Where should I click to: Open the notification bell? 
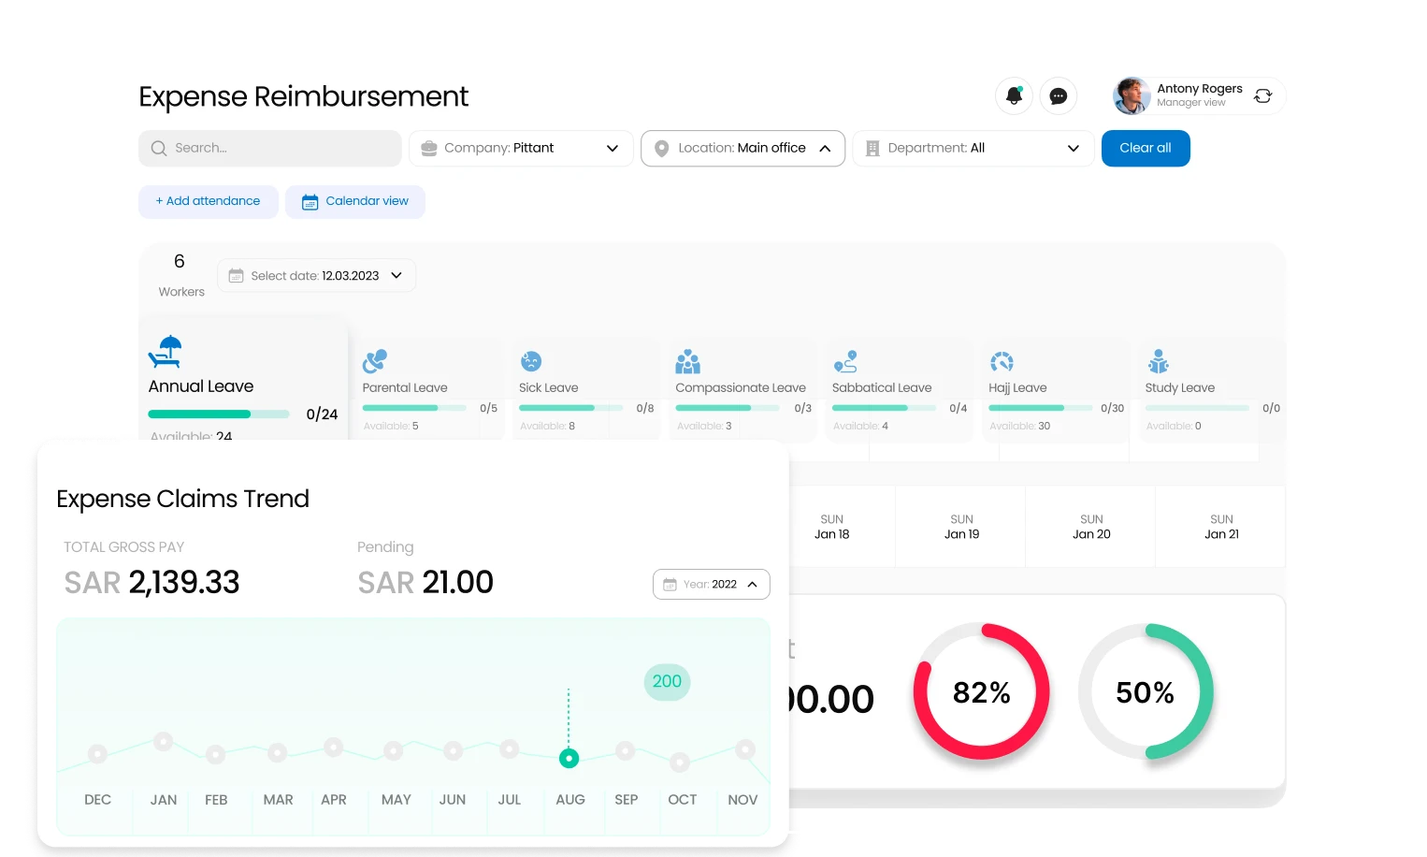1014,95
